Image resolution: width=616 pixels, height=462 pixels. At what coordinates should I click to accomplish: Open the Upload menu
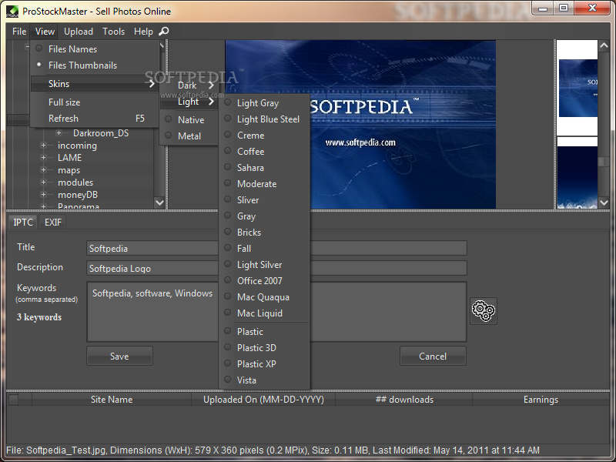click(x=79, y=32)
